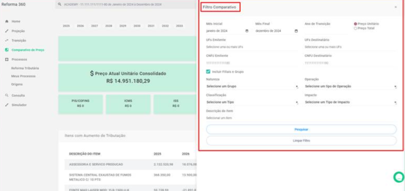
Task: Go to Home menu item
Action: 16,21
